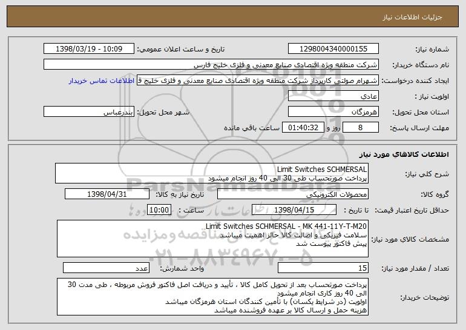Click the unit of measure field عدد
The width and height of the screenshot is (466, 330).
(106, 268)
